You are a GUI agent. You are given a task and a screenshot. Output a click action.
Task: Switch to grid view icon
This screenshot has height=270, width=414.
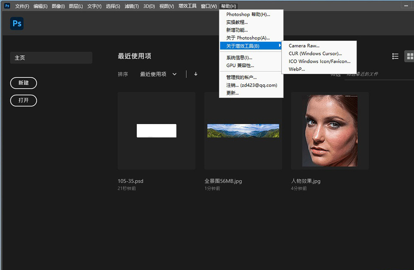[x=409, y=57]
